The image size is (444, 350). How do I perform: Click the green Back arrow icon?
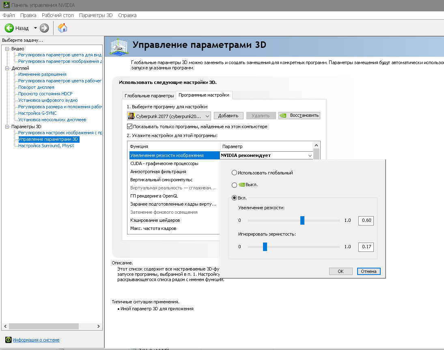tap(9, 28)
